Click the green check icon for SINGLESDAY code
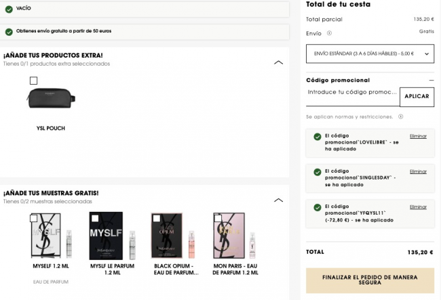The image size is (441, 300). (318, 172)
